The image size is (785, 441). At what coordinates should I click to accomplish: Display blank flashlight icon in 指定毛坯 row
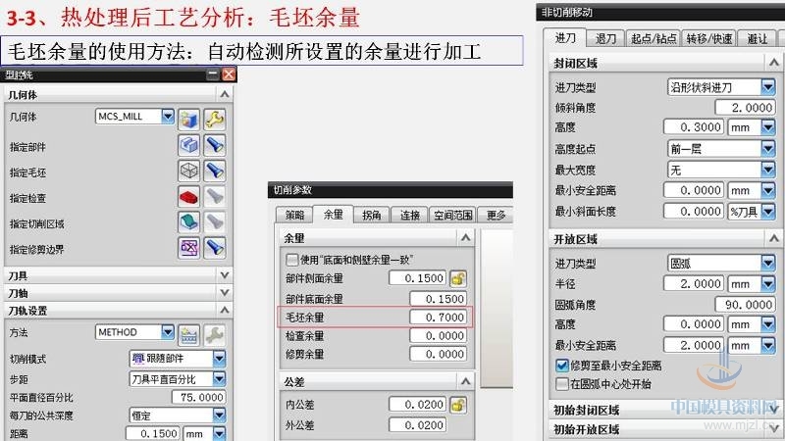click(x=214, y=171)
